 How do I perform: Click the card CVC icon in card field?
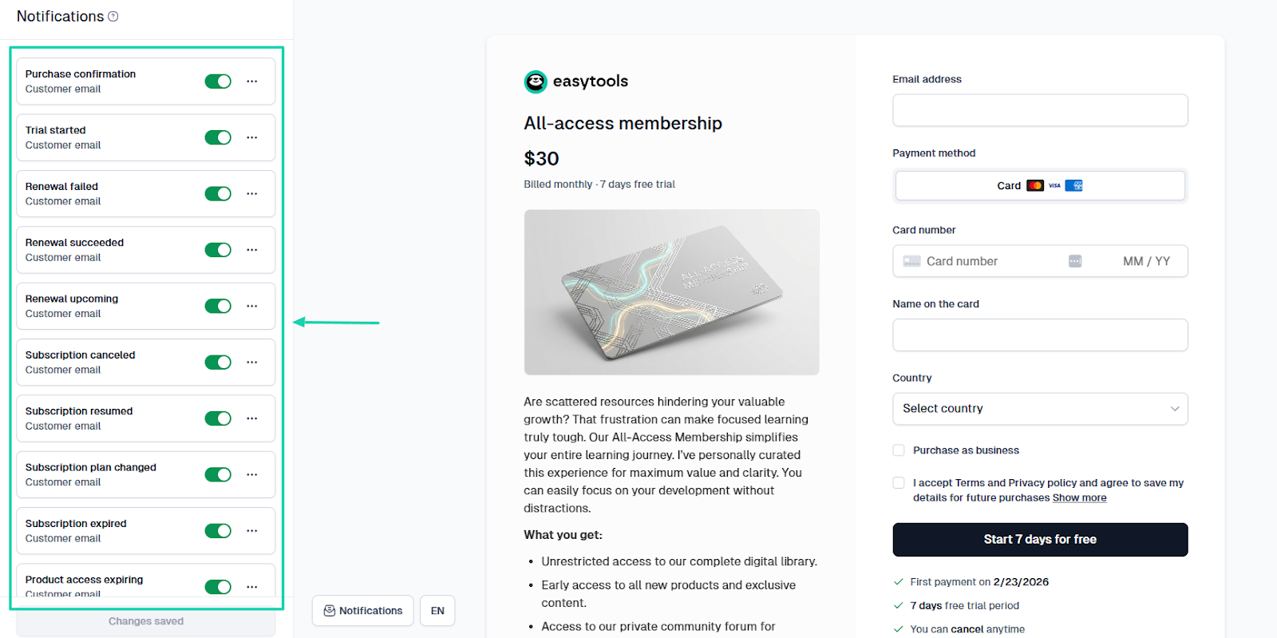click(1075, 261)
